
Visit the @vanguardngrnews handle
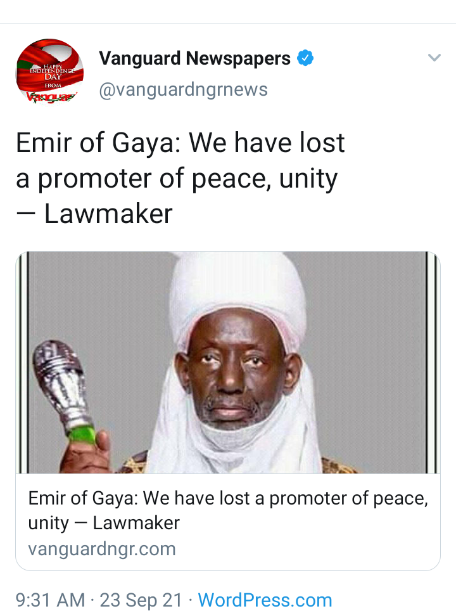(x=184, y=89)
